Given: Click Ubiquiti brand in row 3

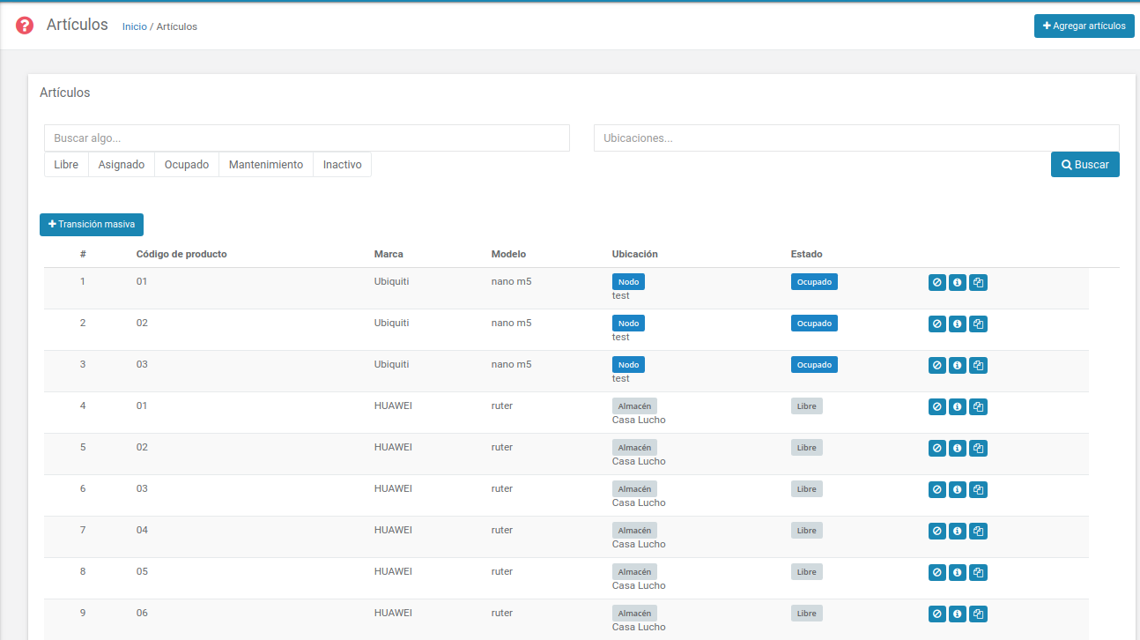Looking at the screenshot, I should [392, 364].
